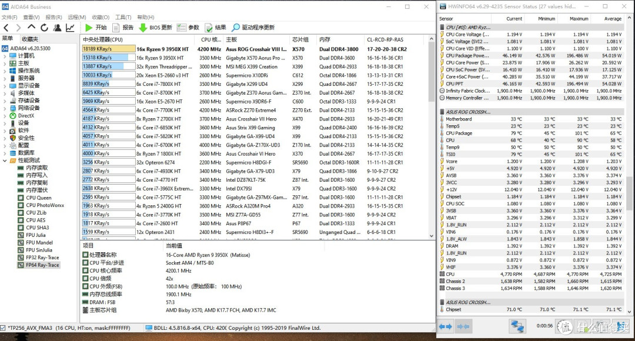Toggle the checkbox in AIDA64 status bar
This screenshot has width=635, height=341.
tap(4, 328)
